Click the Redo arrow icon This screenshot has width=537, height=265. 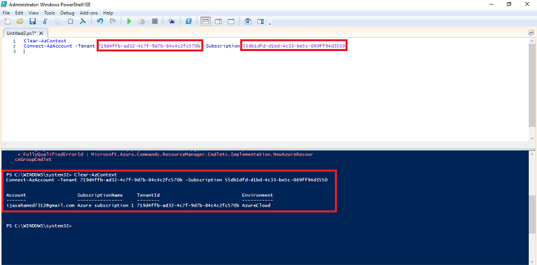[113, 21]
